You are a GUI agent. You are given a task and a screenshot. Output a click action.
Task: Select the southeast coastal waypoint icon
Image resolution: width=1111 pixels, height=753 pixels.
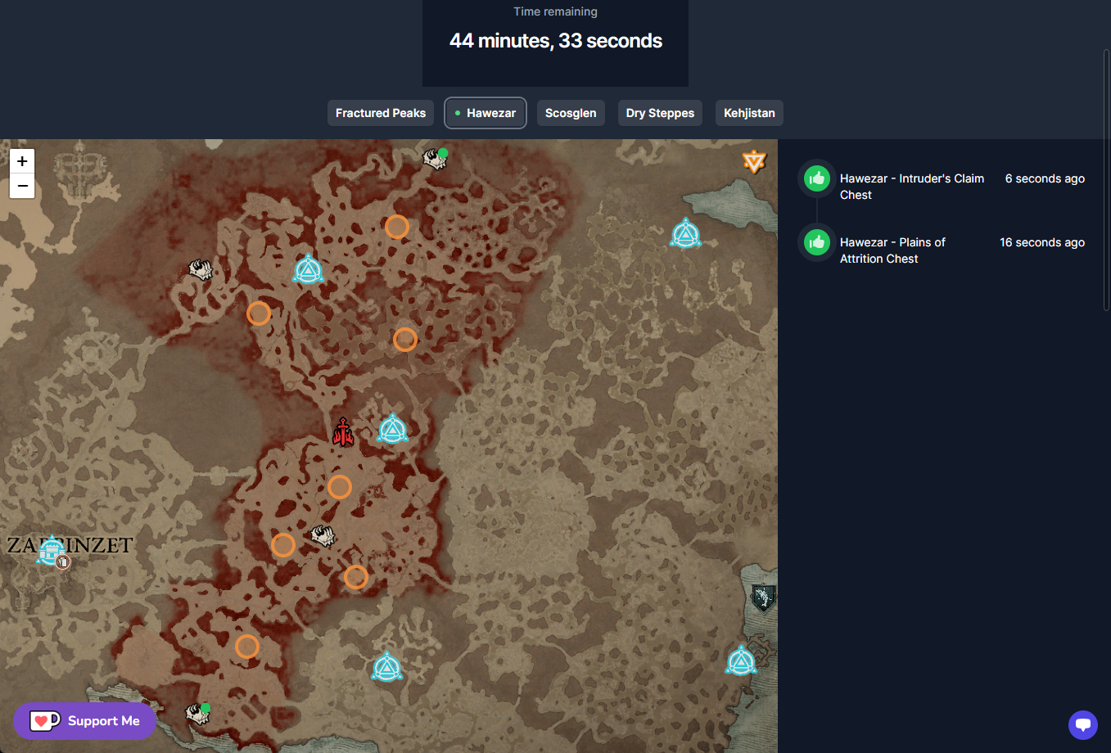[x=741, y=661]
